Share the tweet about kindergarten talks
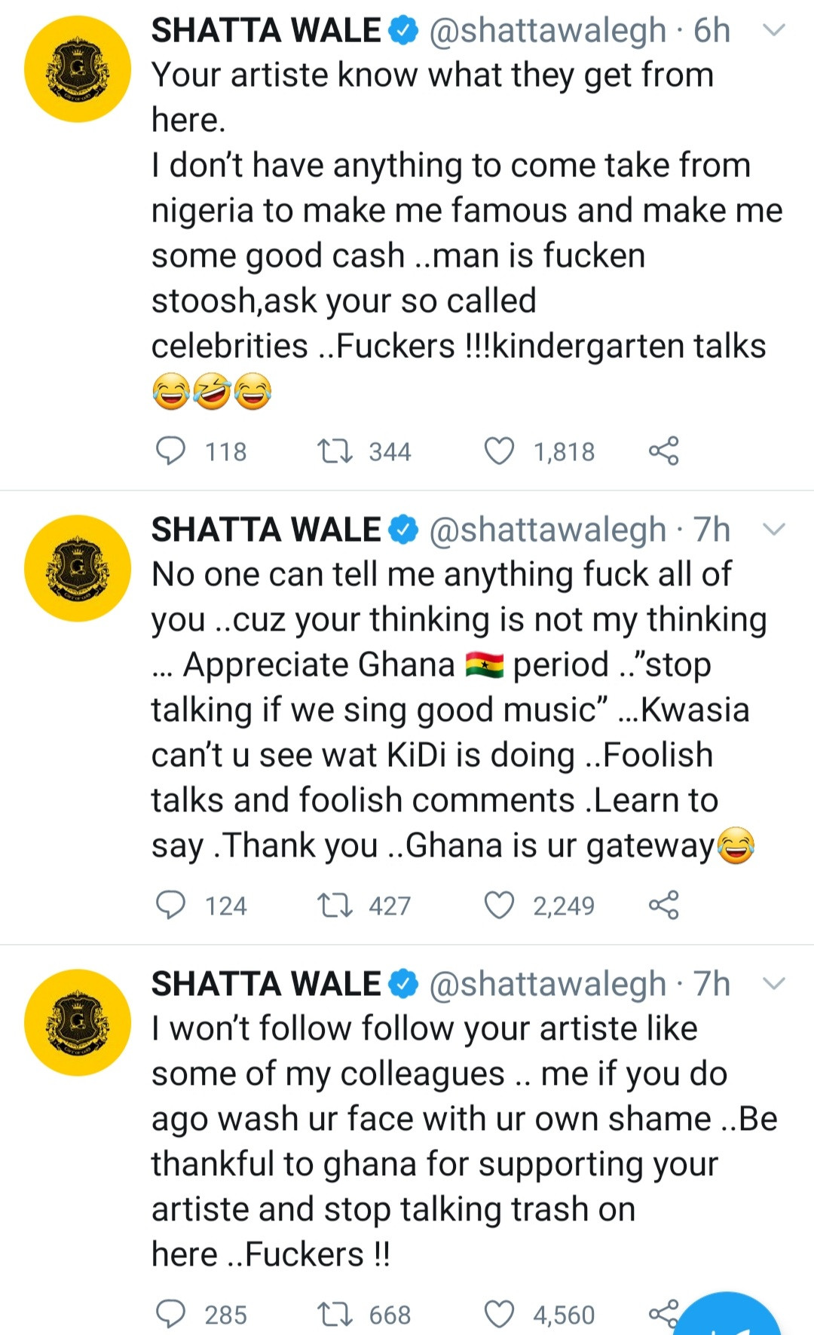 click(x=663, y=451)
